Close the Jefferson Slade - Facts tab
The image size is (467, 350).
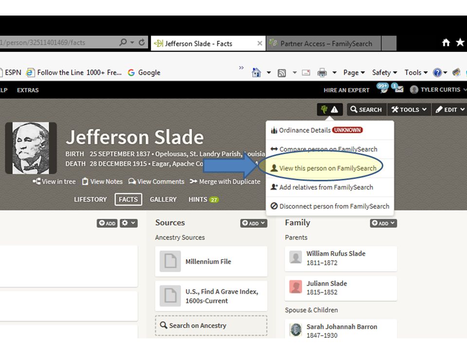(260, 43)
